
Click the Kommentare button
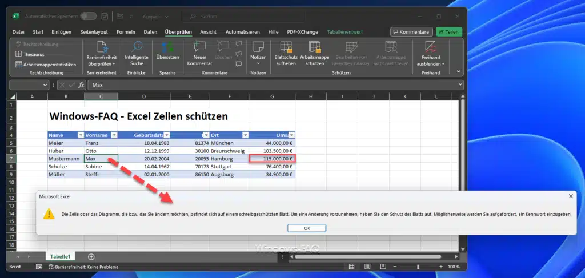point(411,32)
